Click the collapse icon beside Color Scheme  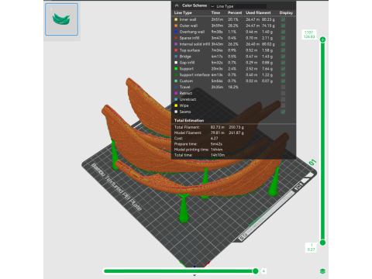(x=177, y=5)
